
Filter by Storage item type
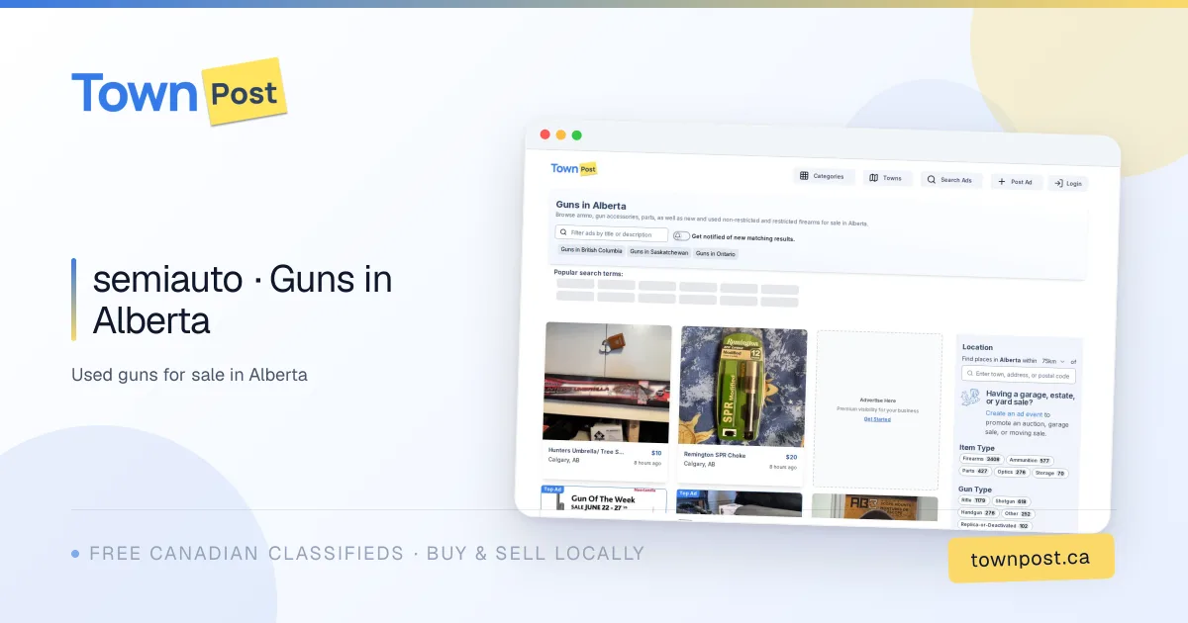1049,473
